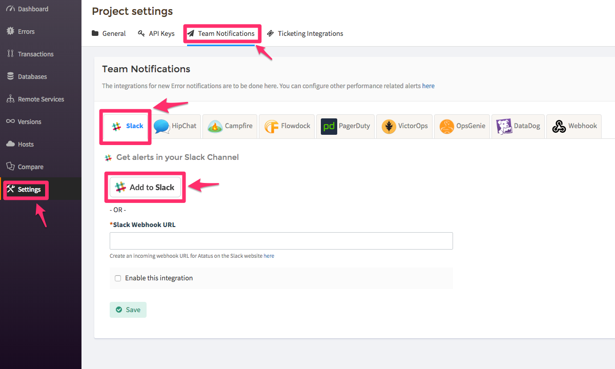Click the Slack logo on the Slack tab
615x369 pixels.
116,126
